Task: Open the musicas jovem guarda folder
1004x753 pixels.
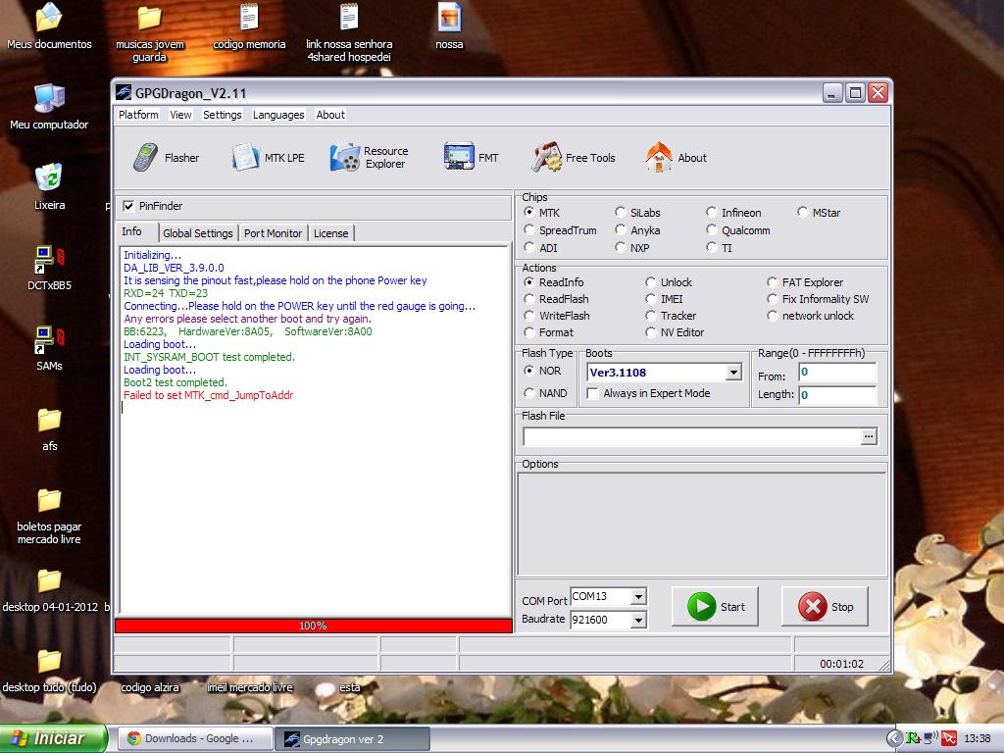Action: point(149,34)
